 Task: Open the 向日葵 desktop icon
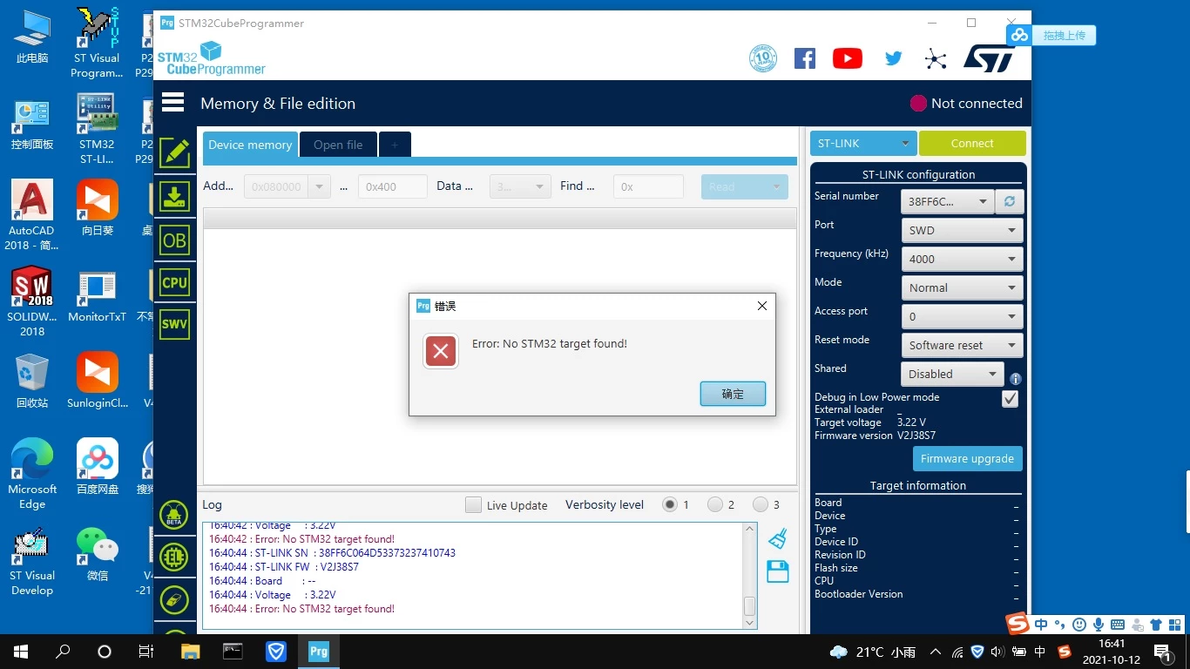pos(98,207)
